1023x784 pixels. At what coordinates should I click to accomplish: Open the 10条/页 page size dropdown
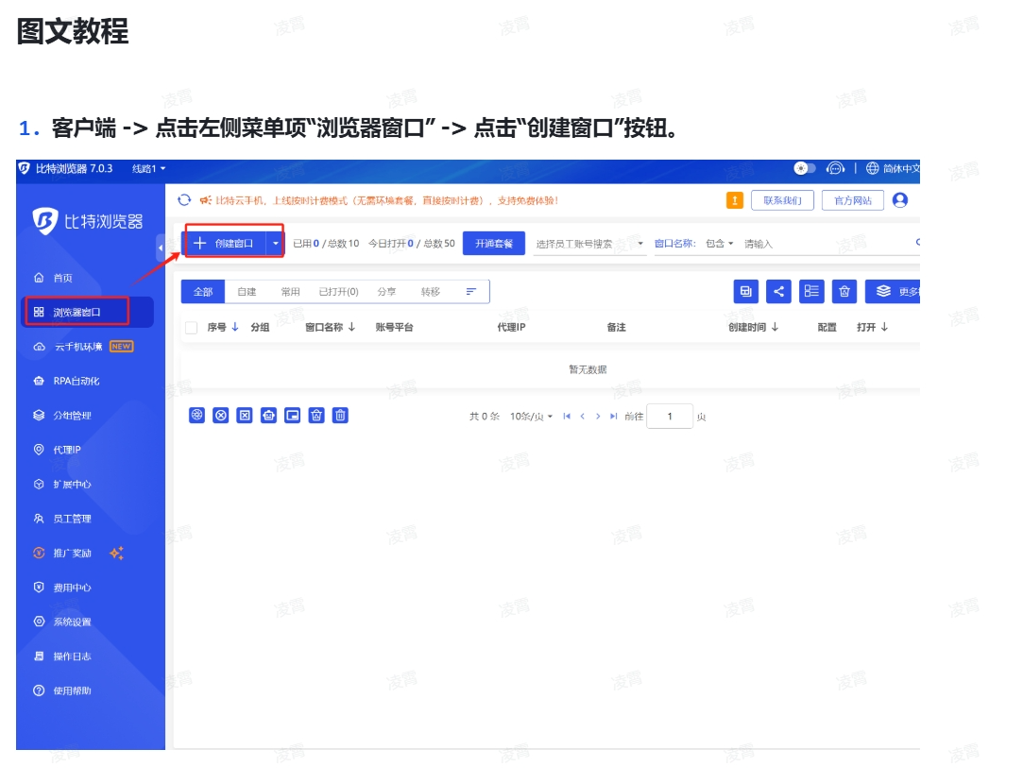(x=531, y=417)
